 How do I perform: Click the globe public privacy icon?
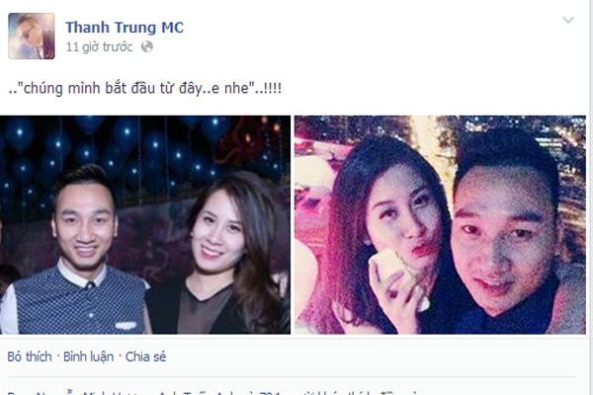click(x=146, y=46)
